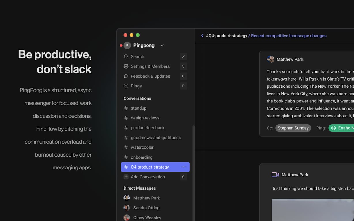Screen dimensions: 354x221
Task: Click the Recent competitive landscape changes breadcrumb
Action: click(x=289, y=36)
